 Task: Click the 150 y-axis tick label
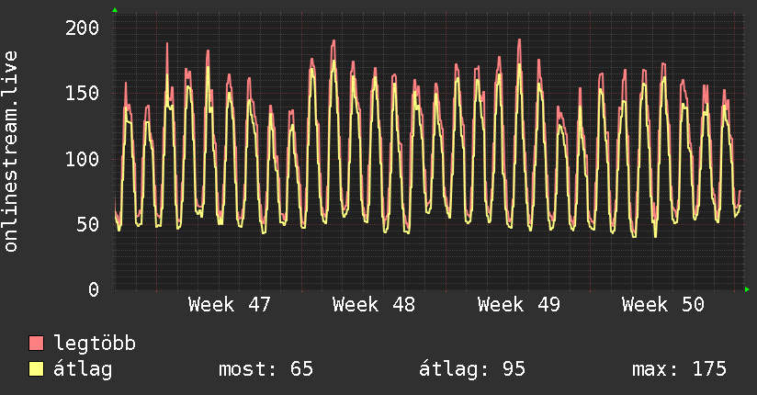[x=82, y=93]
